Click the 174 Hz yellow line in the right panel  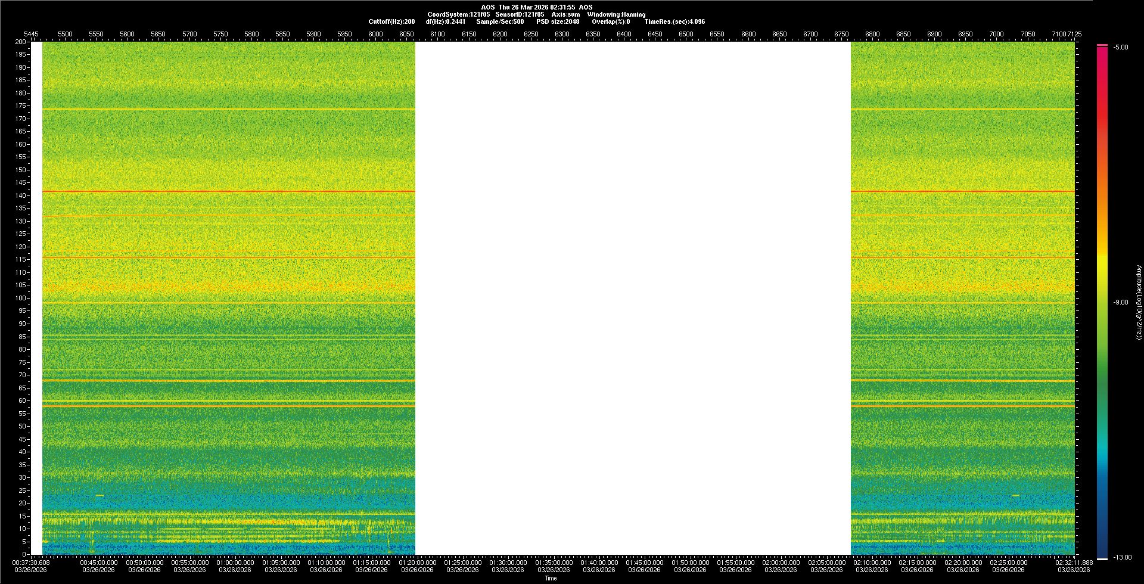pyautogui.click(x=962, y=109)
